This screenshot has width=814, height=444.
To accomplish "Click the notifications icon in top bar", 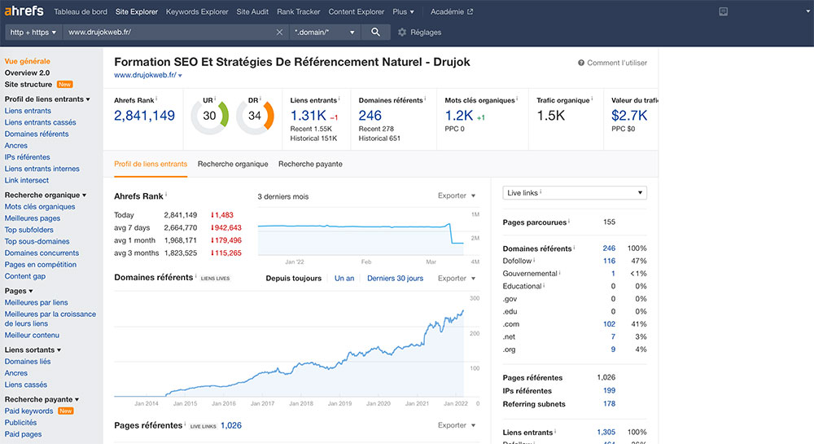I will [723, 11].
